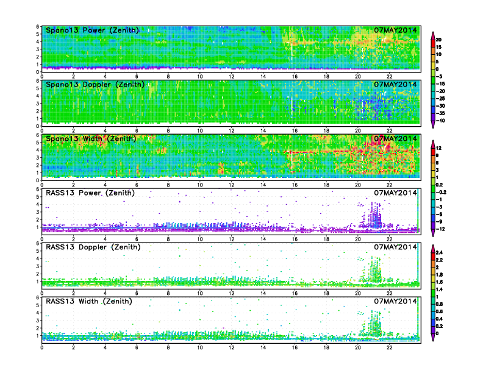The height and width of the screenshot is (373, 483).
Task: Click hour 22 tick below RASS13 Doppler panel
Action: click(389, 293)
